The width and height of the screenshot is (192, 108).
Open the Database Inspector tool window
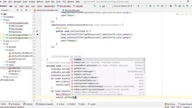[x=45, y=104]
